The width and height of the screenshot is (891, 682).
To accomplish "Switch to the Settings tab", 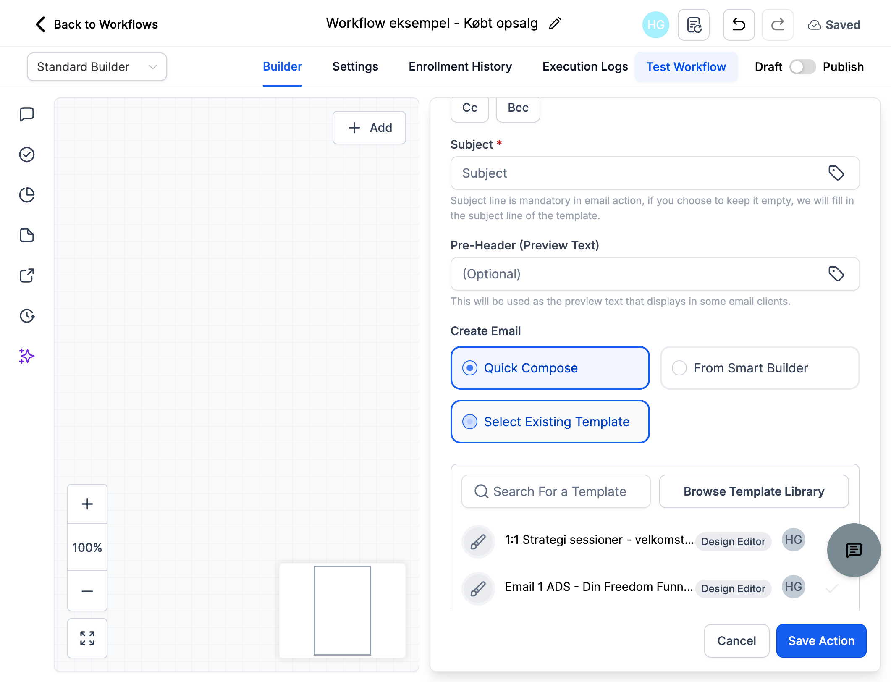I will pyautogui.click(x=355, y=67).
